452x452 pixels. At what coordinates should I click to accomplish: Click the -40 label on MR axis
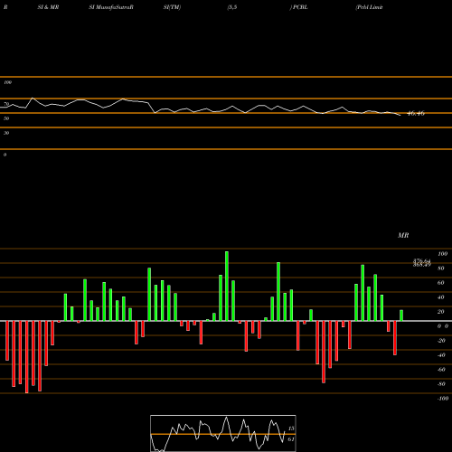pos(441,355)
